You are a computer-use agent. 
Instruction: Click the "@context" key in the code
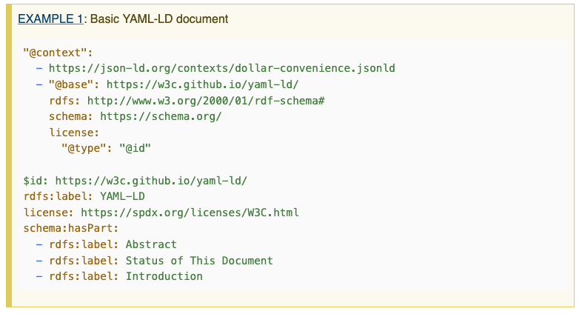57,53
